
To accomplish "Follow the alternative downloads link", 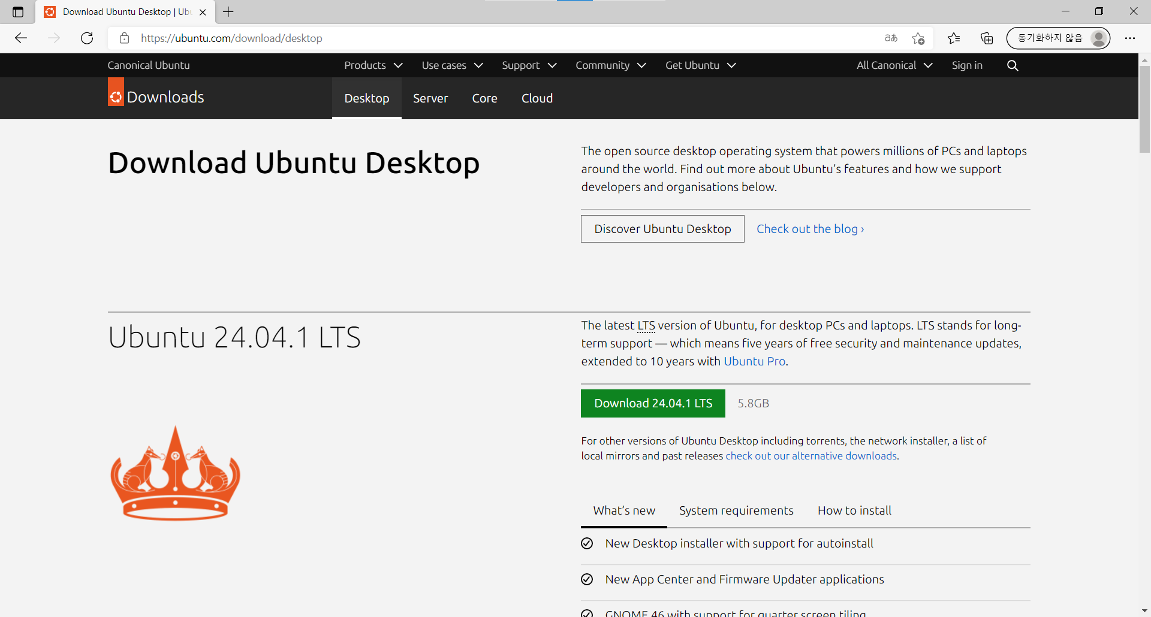I will [811, 456].
